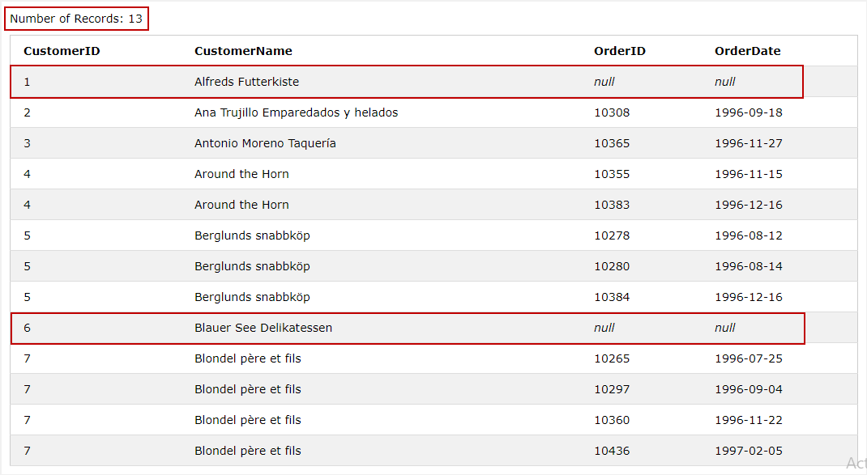Click the Number of Records: 13 label

click(76, 19)
